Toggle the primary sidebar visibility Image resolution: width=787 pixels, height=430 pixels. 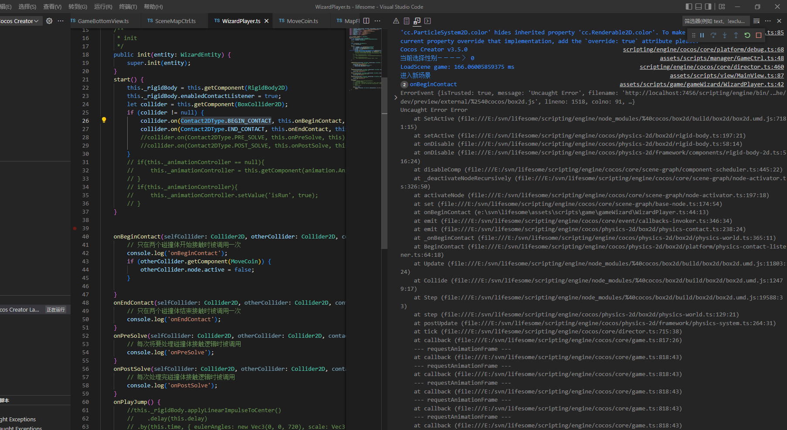coord(689,7)
